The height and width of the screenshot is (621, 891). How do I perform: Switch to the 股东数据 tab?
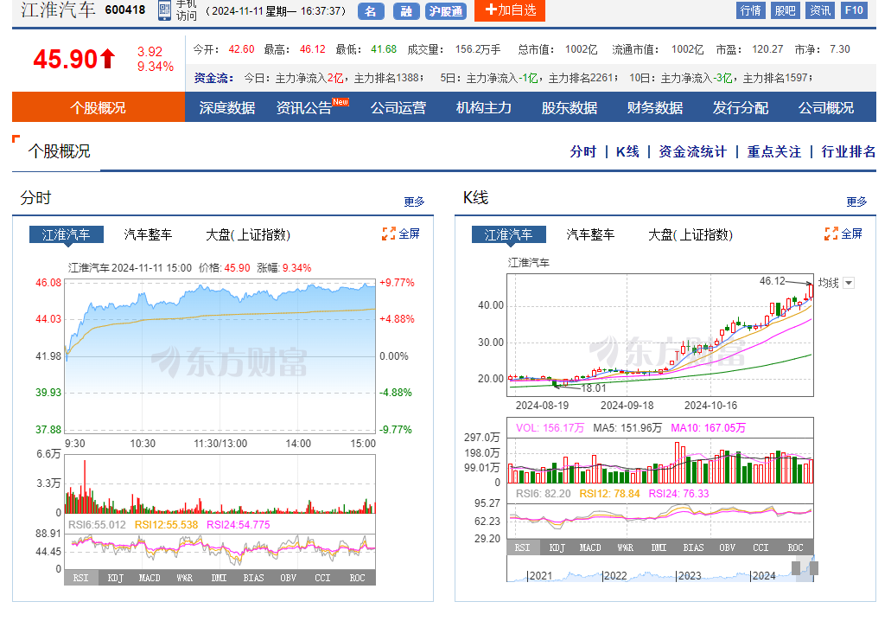tap(569, 107)
